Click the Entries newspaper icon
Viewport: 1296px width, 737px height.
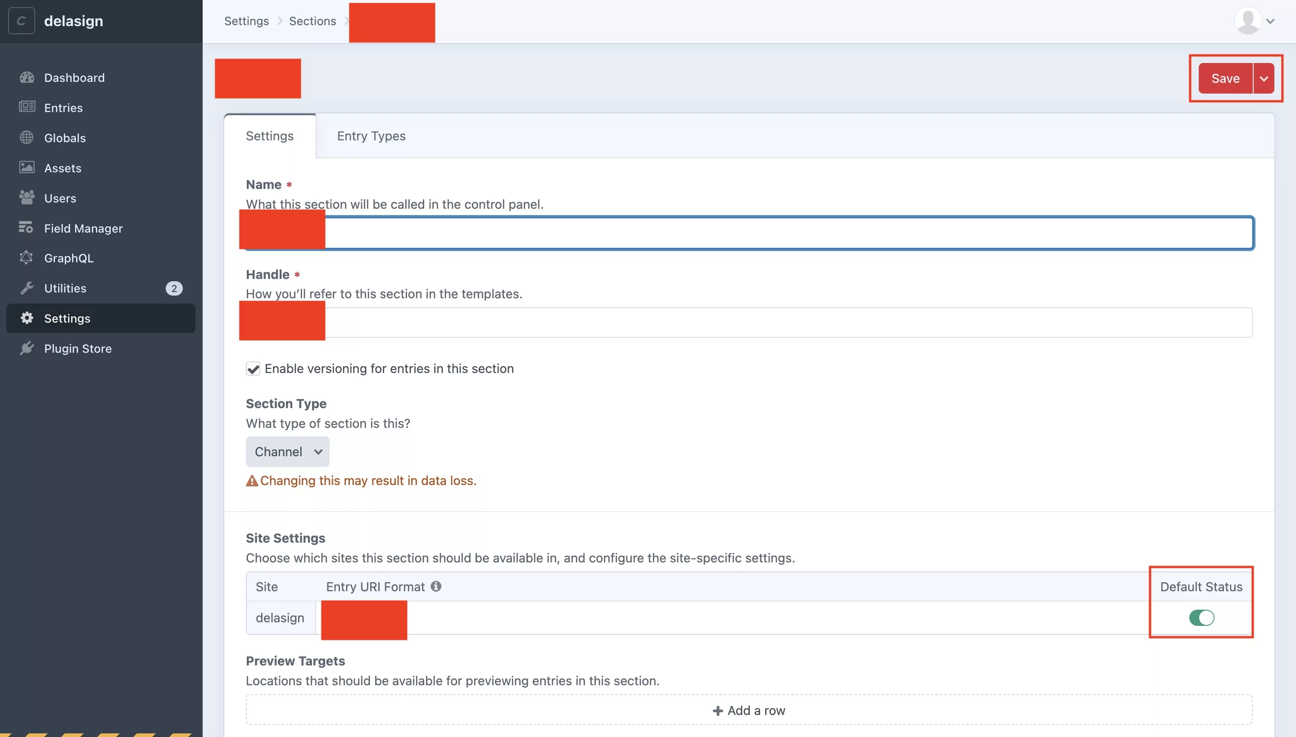point(27,107)
